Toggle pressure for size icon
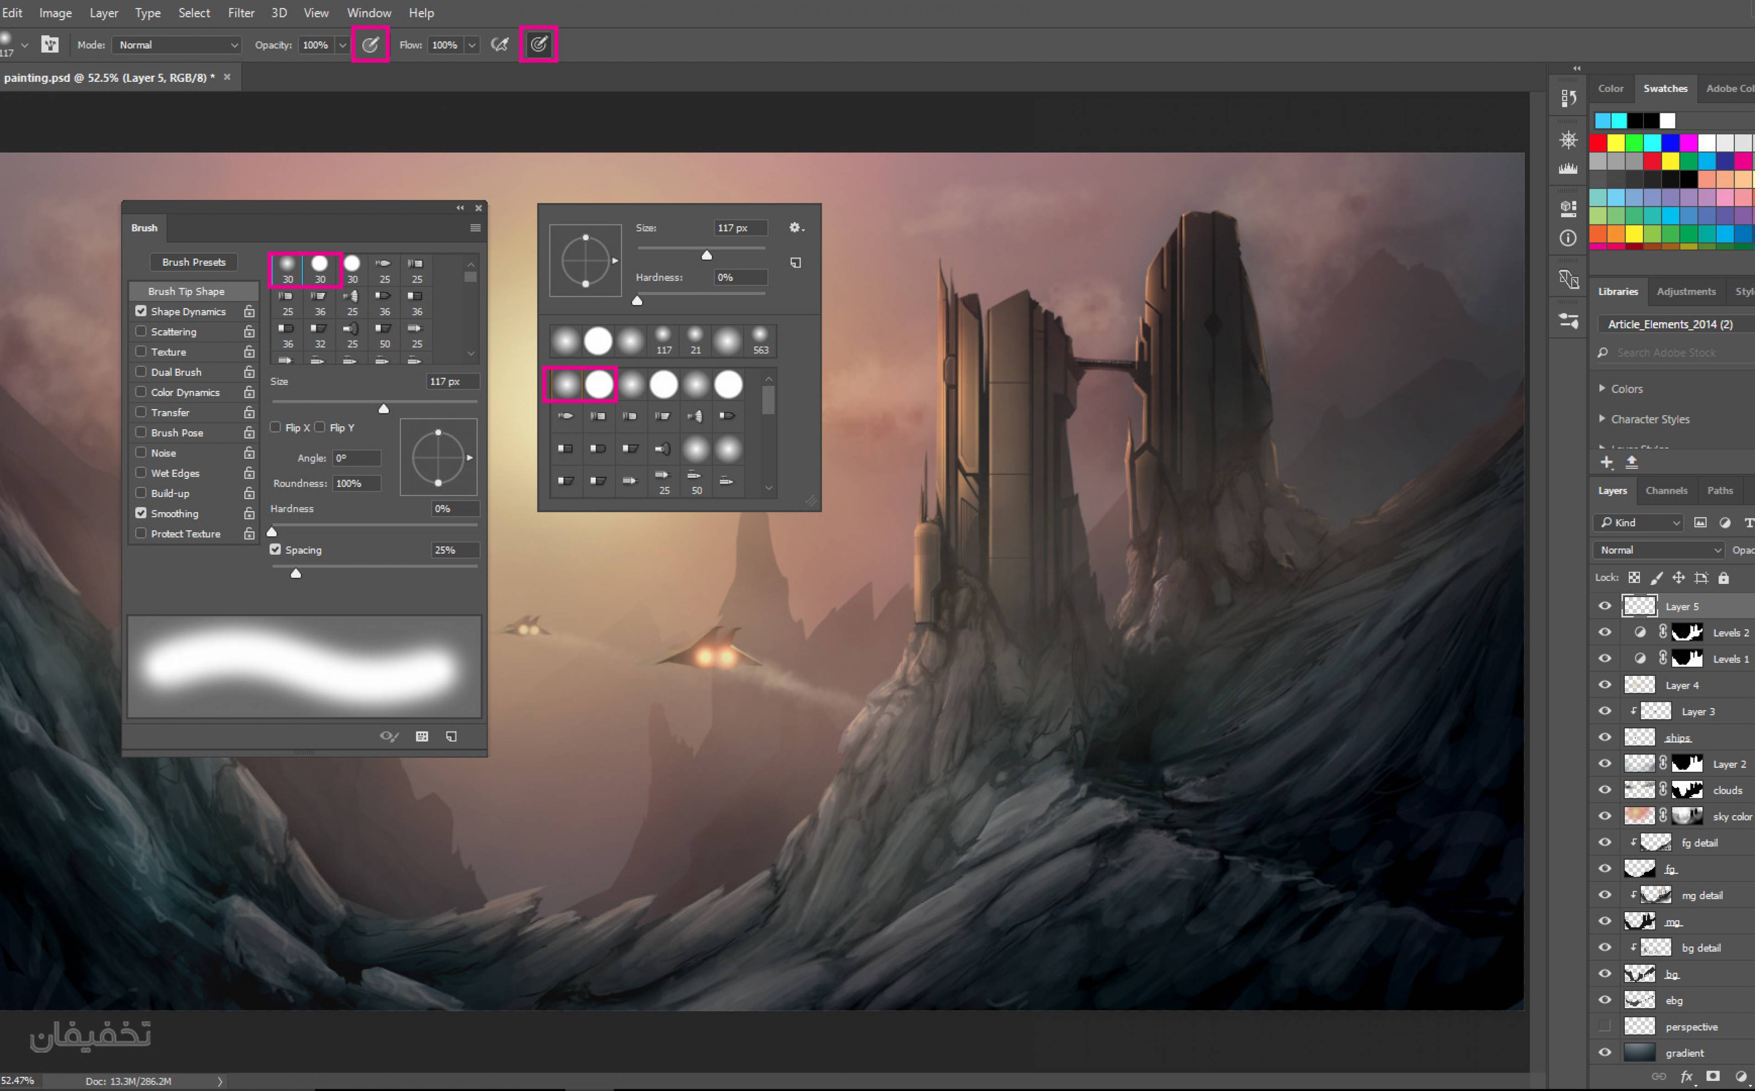1755x1091 pixels. [x=539, y=45]
